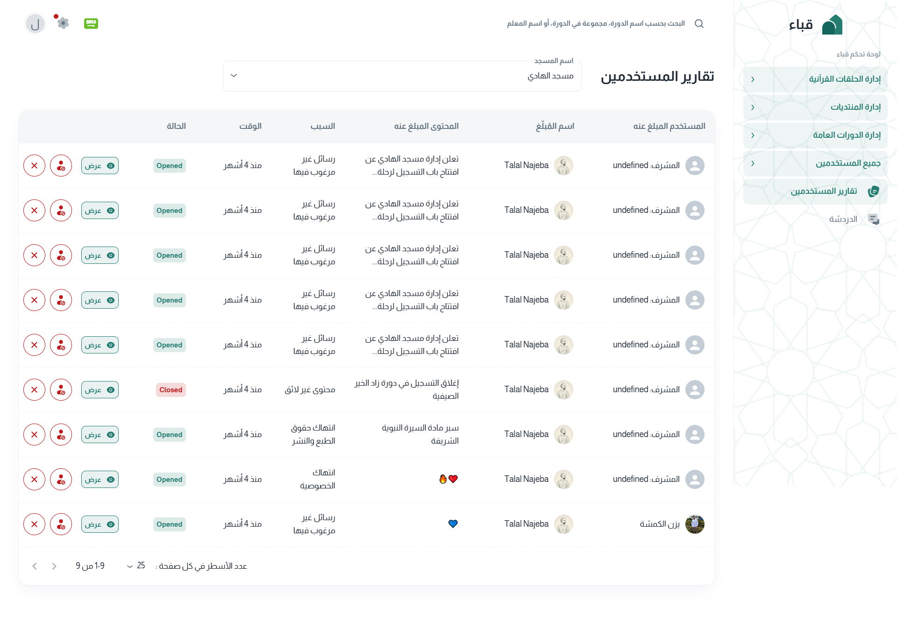This screenshot has height=636, width=897.
Task: Click the ban user icon in first row
Action: tap(61, 166)
